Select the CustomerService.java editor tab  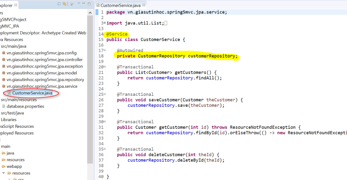tap(121, 5)
